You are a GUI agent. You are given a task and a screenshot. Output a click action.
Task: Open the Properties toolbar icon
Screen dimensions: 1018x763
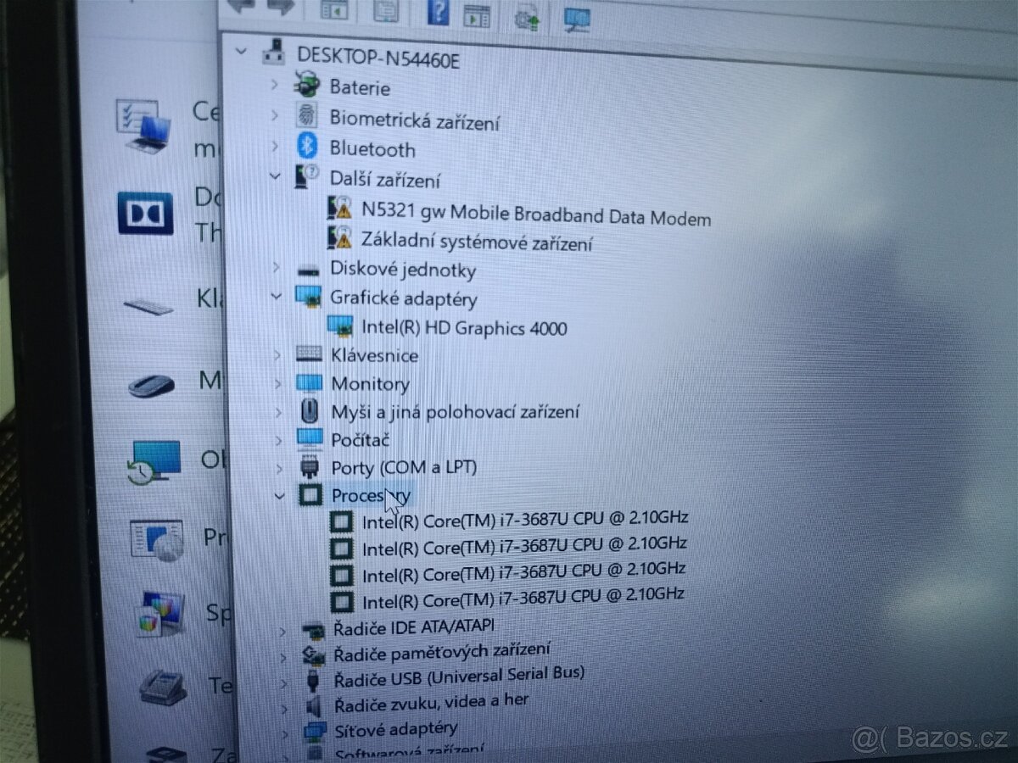(x=386, y=11)
